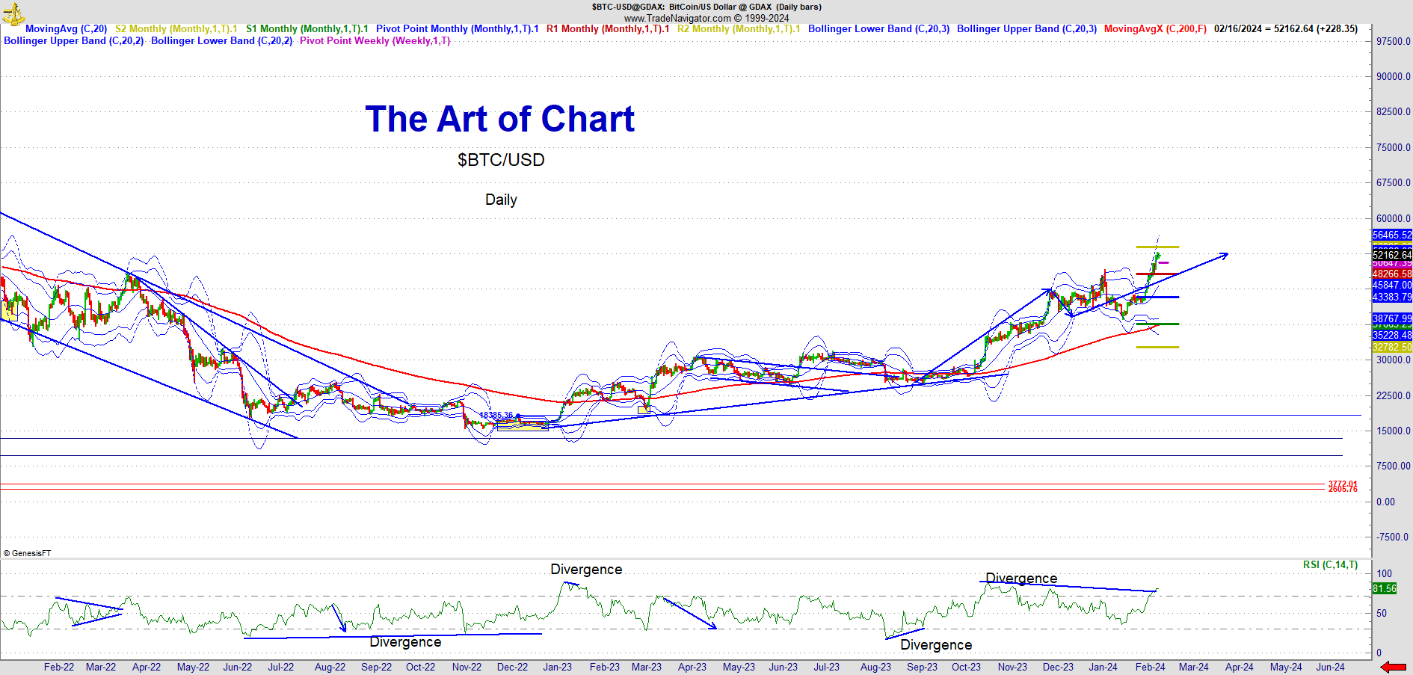Click the 38767.99 price tag
1413x675 pixels.
point(1392,318)
